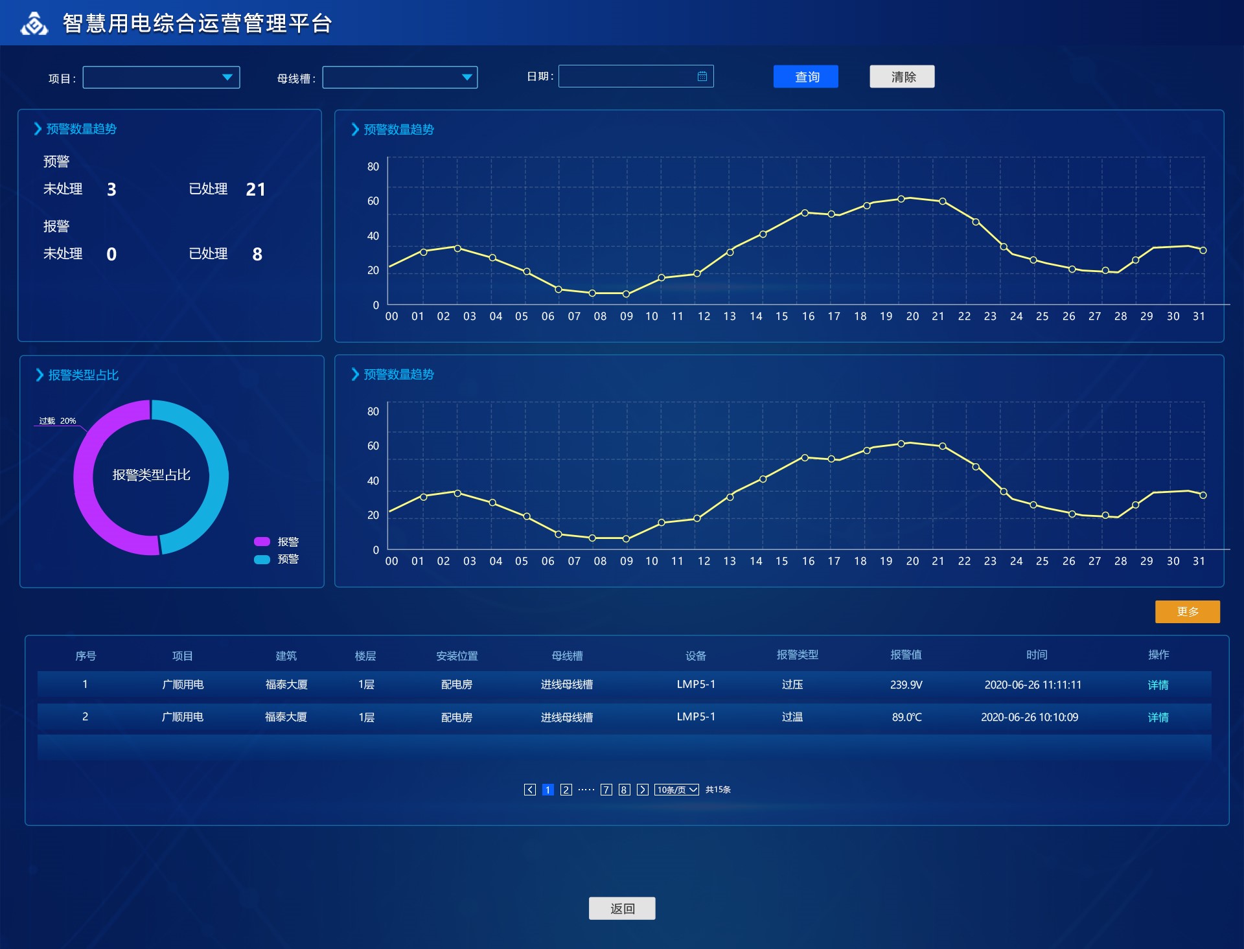Open the 10条/页 page size selector

click(x=676, y=790)
